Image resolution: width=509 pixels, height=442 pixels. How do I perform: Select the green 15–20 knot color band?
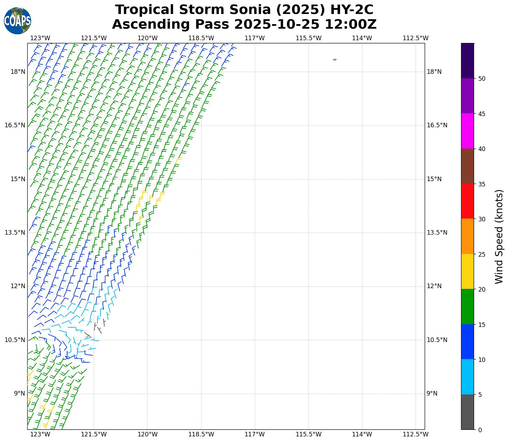tap(467, 307)
